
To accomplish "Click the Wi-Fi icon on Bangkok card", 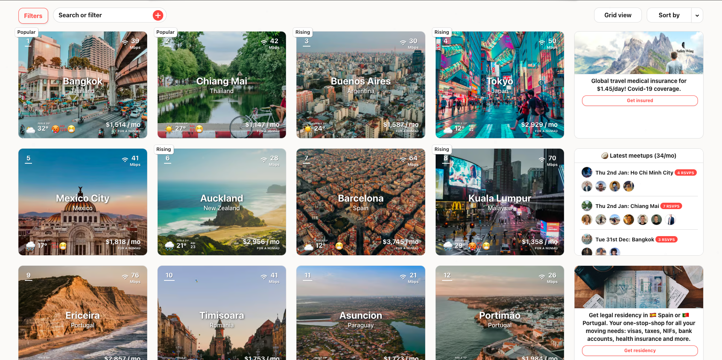I will pyautogui.click(x=125, y=43).
